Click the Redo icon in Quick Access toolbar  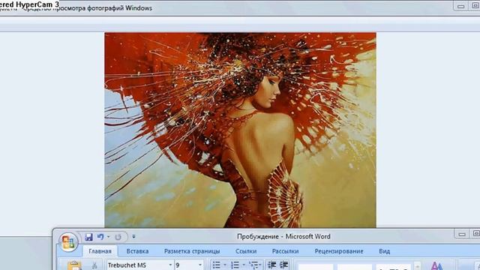pos(118,237)
